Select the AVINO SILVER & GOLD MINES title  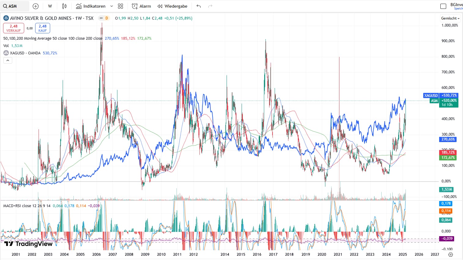pyautogui.click(x=52, y=18)
